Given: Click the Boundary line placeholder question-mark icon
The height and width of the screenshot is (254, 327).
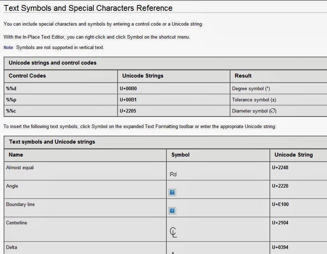Looking at the screenshot, I should coord(172,210).
